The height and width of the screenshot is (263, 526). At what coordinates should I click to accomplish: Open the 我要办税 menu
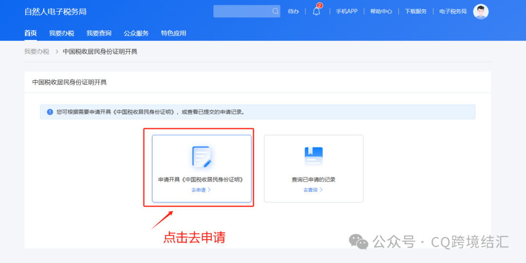(x=62, y=33)
